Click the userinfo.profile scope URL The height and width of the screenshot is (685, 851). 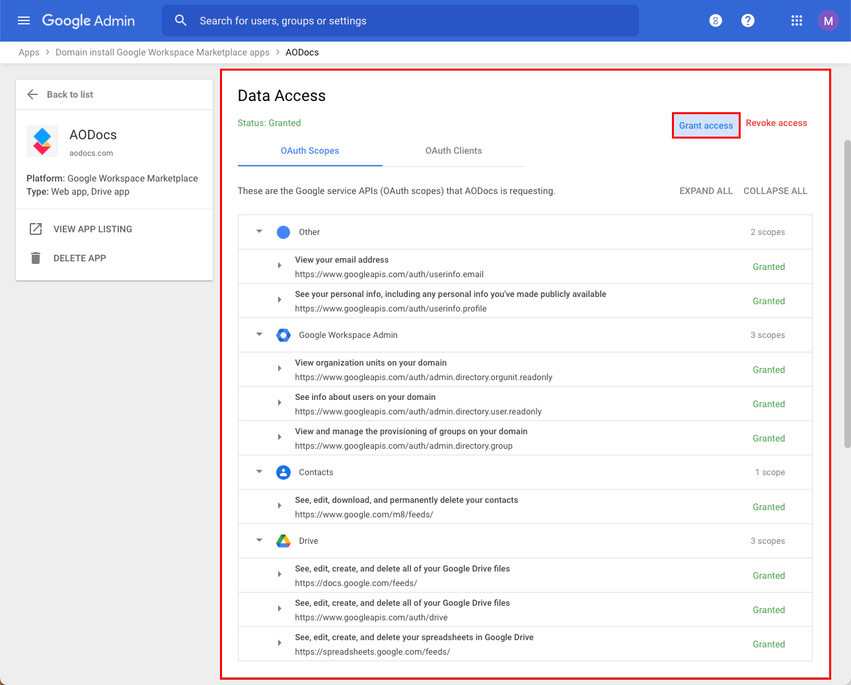pyautogui.click(x=390, y=308)
